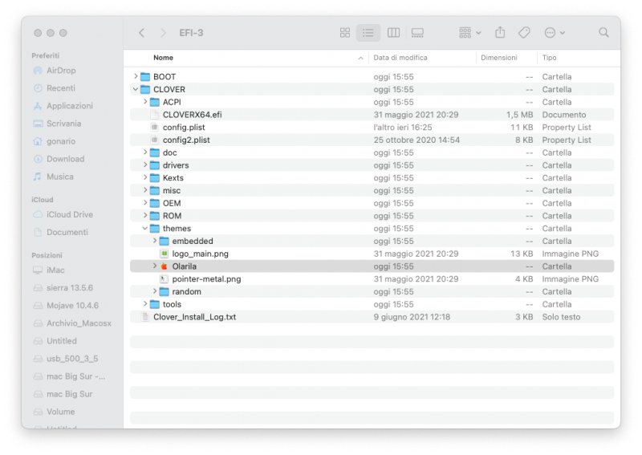Select logo_main.png image file

[372, 254]
